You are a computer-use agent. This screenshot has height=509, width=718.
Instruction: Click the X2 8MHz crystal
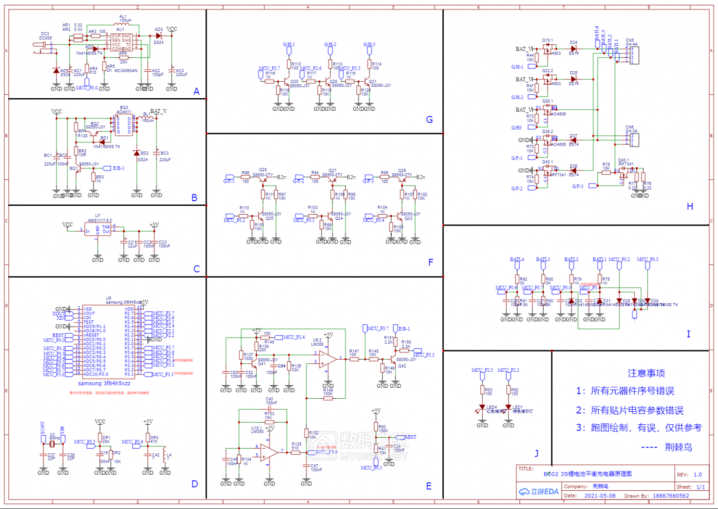[x=53, y=445]
